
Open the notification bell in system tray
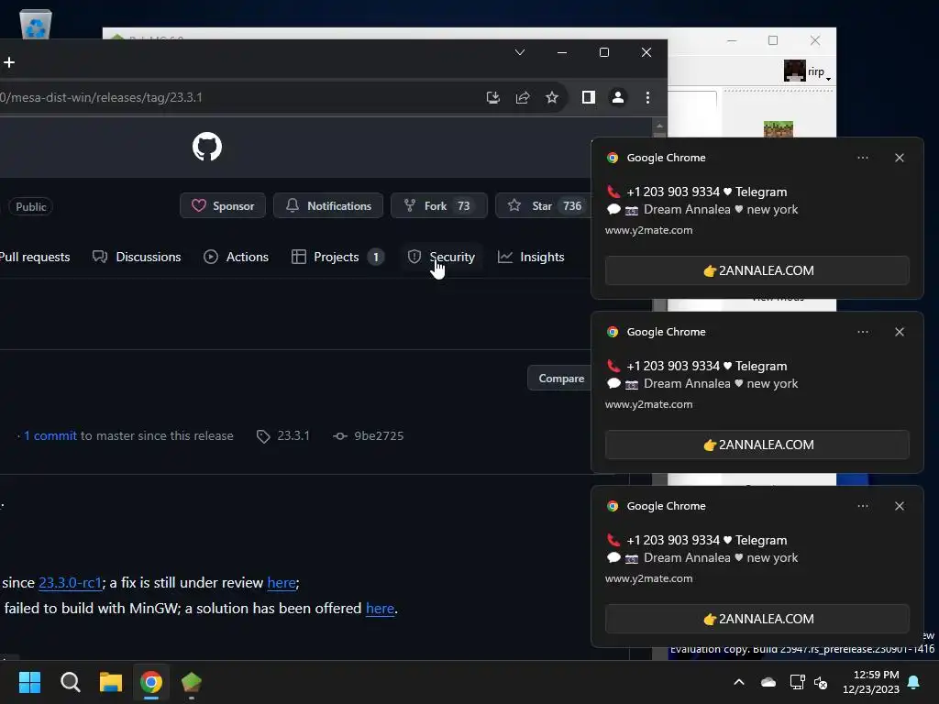(x=914, y=682)
